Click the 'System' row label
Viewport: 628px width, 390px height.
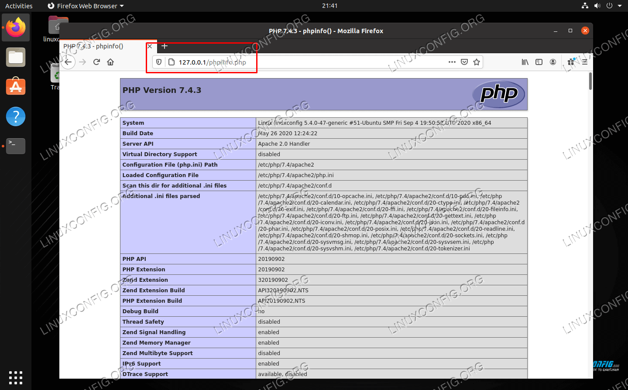(133, 123)
